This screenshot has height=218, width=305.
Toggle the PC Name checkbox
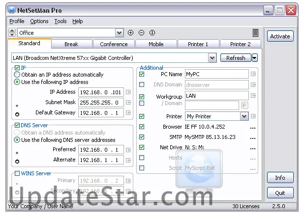pos(142,74)
